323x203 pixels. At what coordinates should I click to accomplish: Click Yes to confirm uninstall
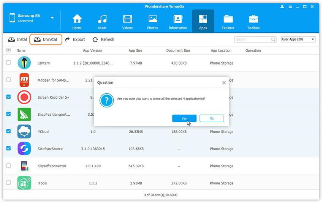[184, 118]
